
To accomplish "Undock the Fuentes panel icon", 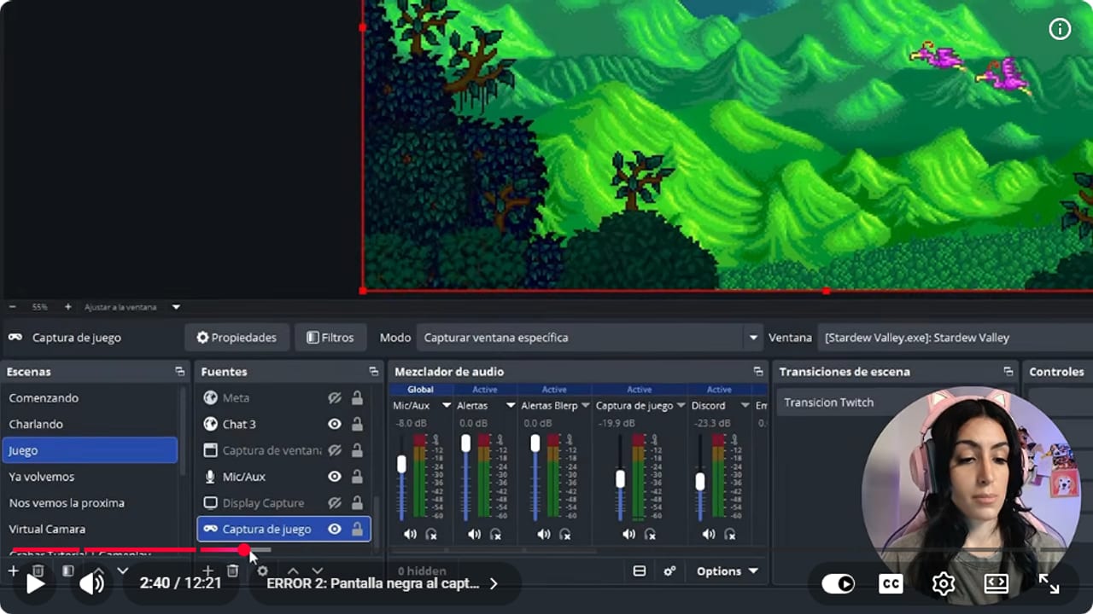I will click(373, 372).
